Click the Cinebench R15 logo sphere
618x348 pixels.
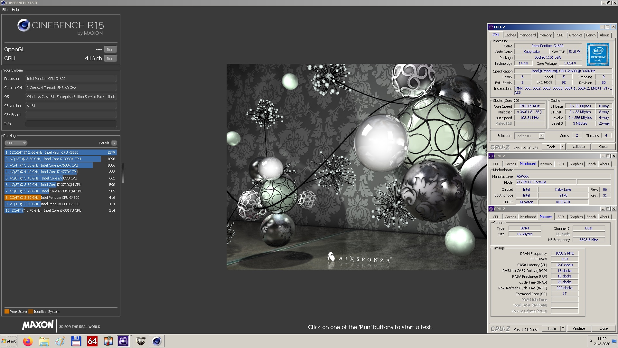24,25
